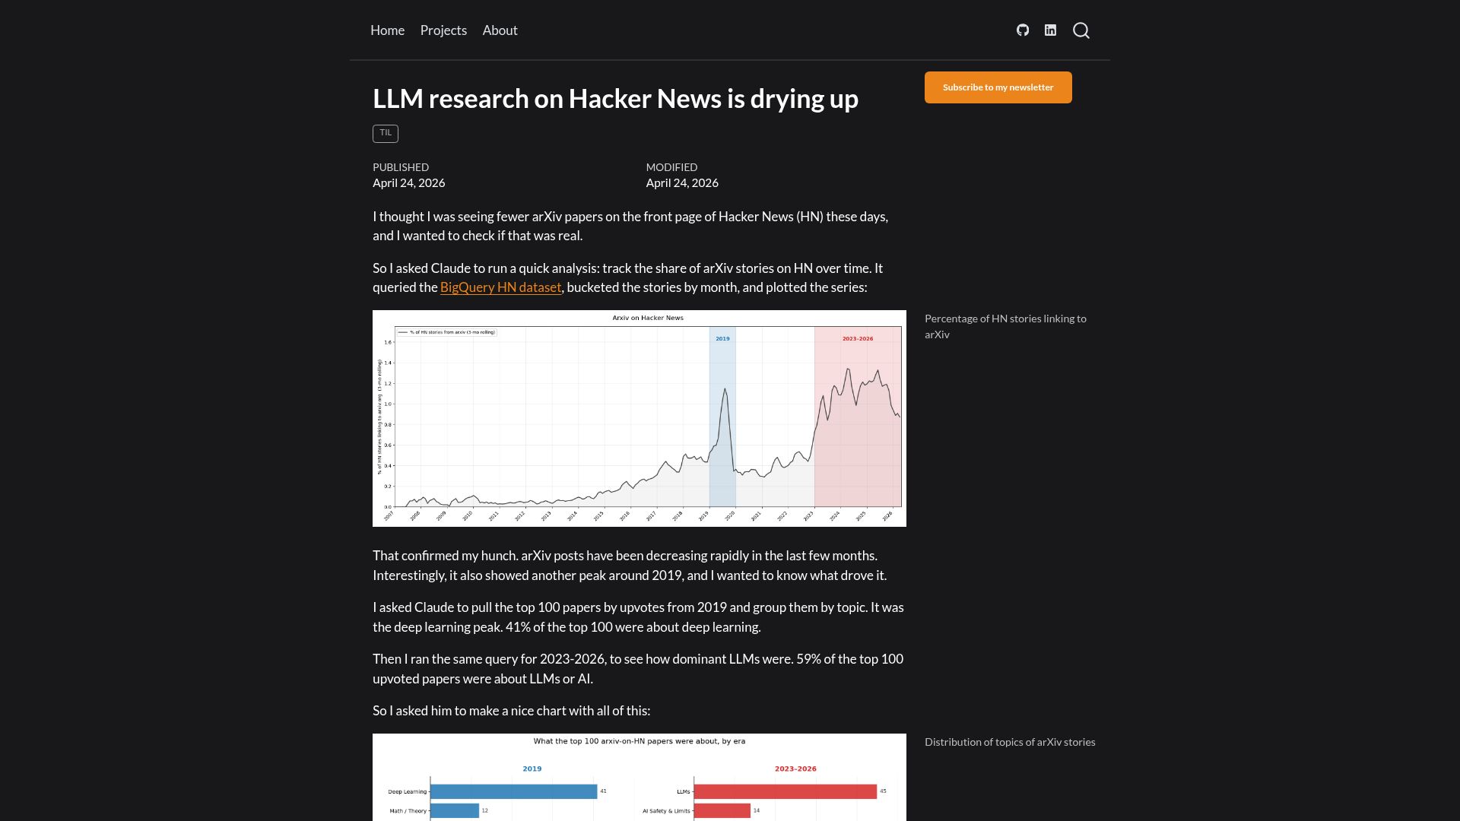The image size is (1460, 821).
Task: Open the About page
Action: (500, 30)
